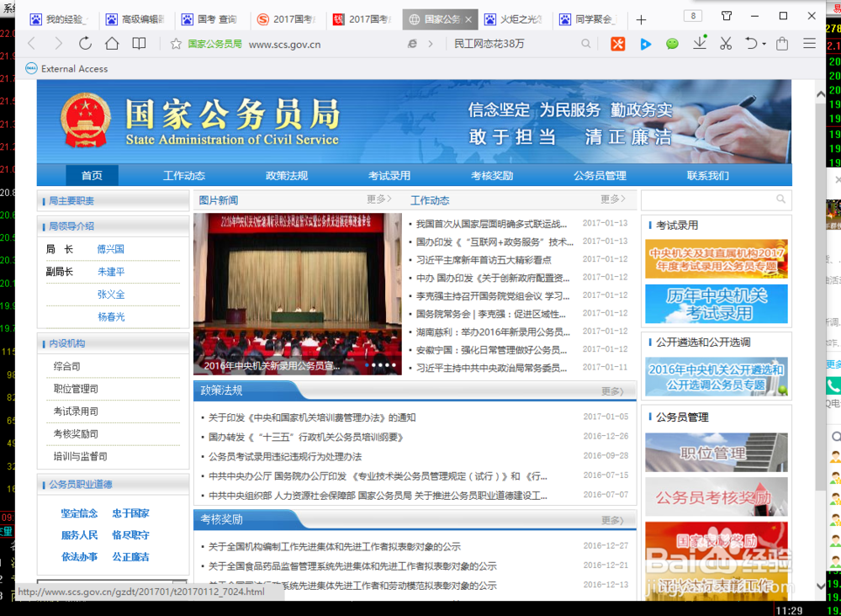841x616 pixels.
Task: Open 考核奖励 in the navigation bar
Action: 492,176
